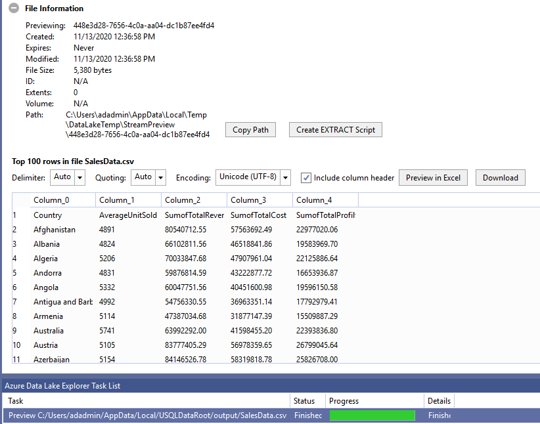Click the Status column header in task list
Screen dimensions: 540x424
pyautogui.click(x=304, y=401)
